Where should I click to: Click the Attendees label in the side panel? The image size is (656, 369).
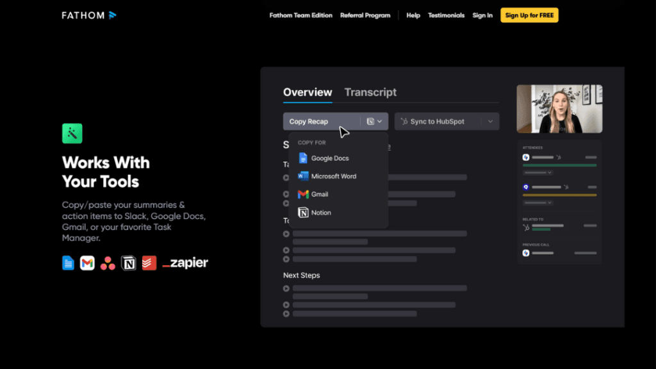(x=532, y=148)
